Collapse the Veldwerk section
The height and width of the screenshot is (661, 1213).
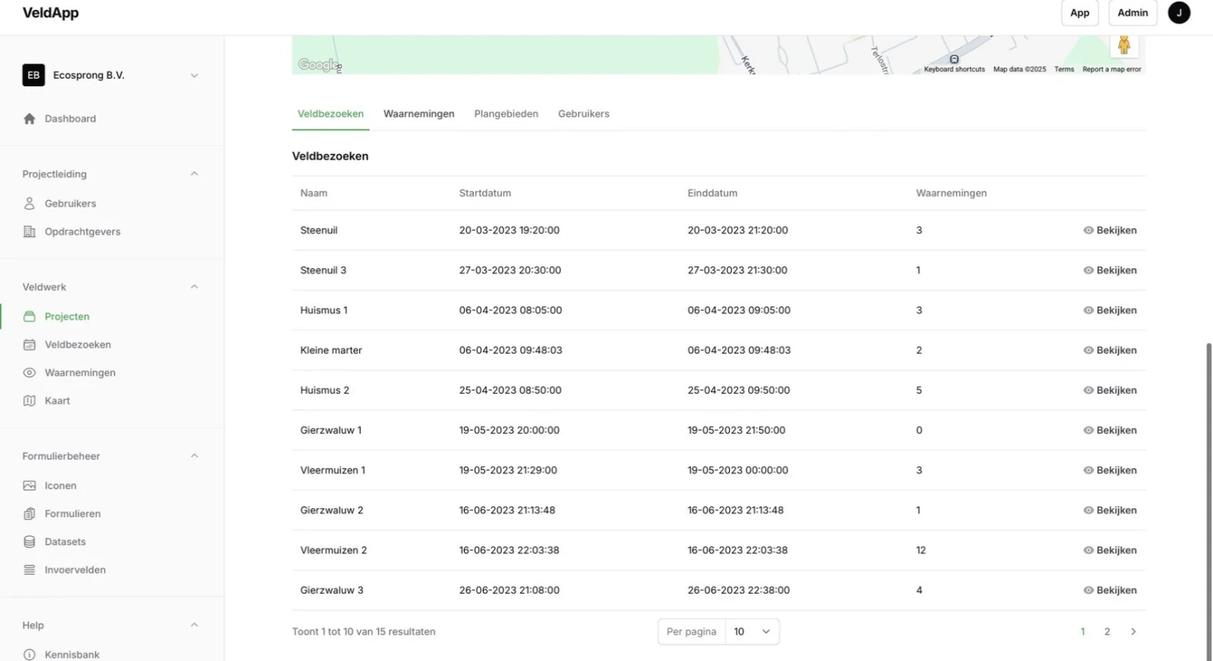(194, 287)
